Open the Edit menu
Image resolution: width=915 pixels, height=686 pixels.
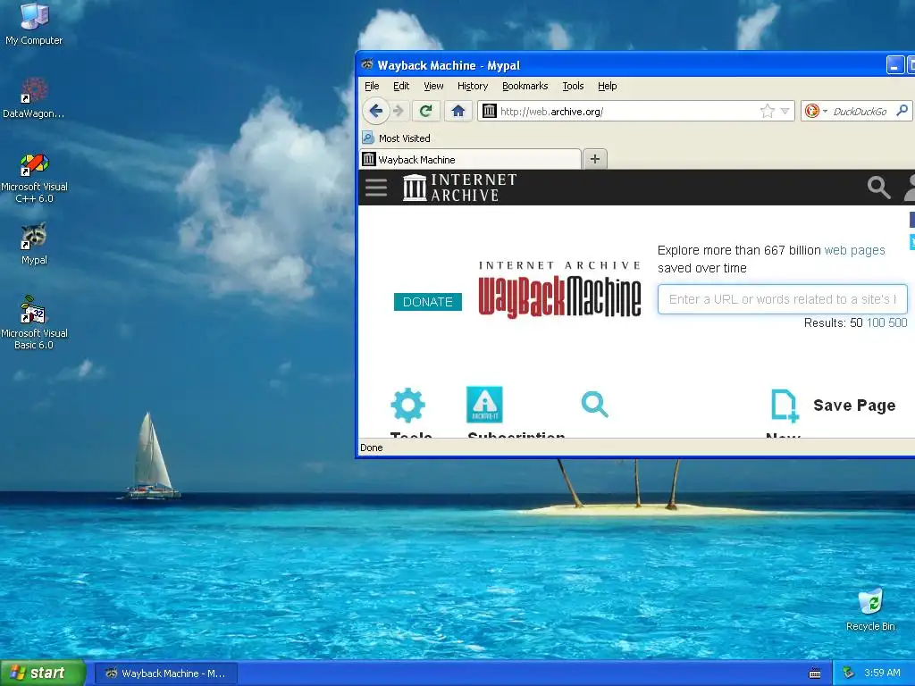click(x=401, y=86)
